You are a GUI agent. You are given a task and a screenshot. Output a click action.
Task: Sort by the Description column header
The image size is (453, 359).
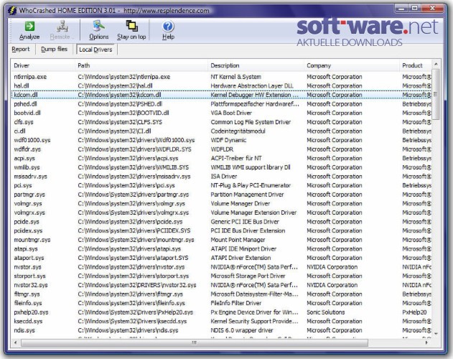click(x=256, y=65)
